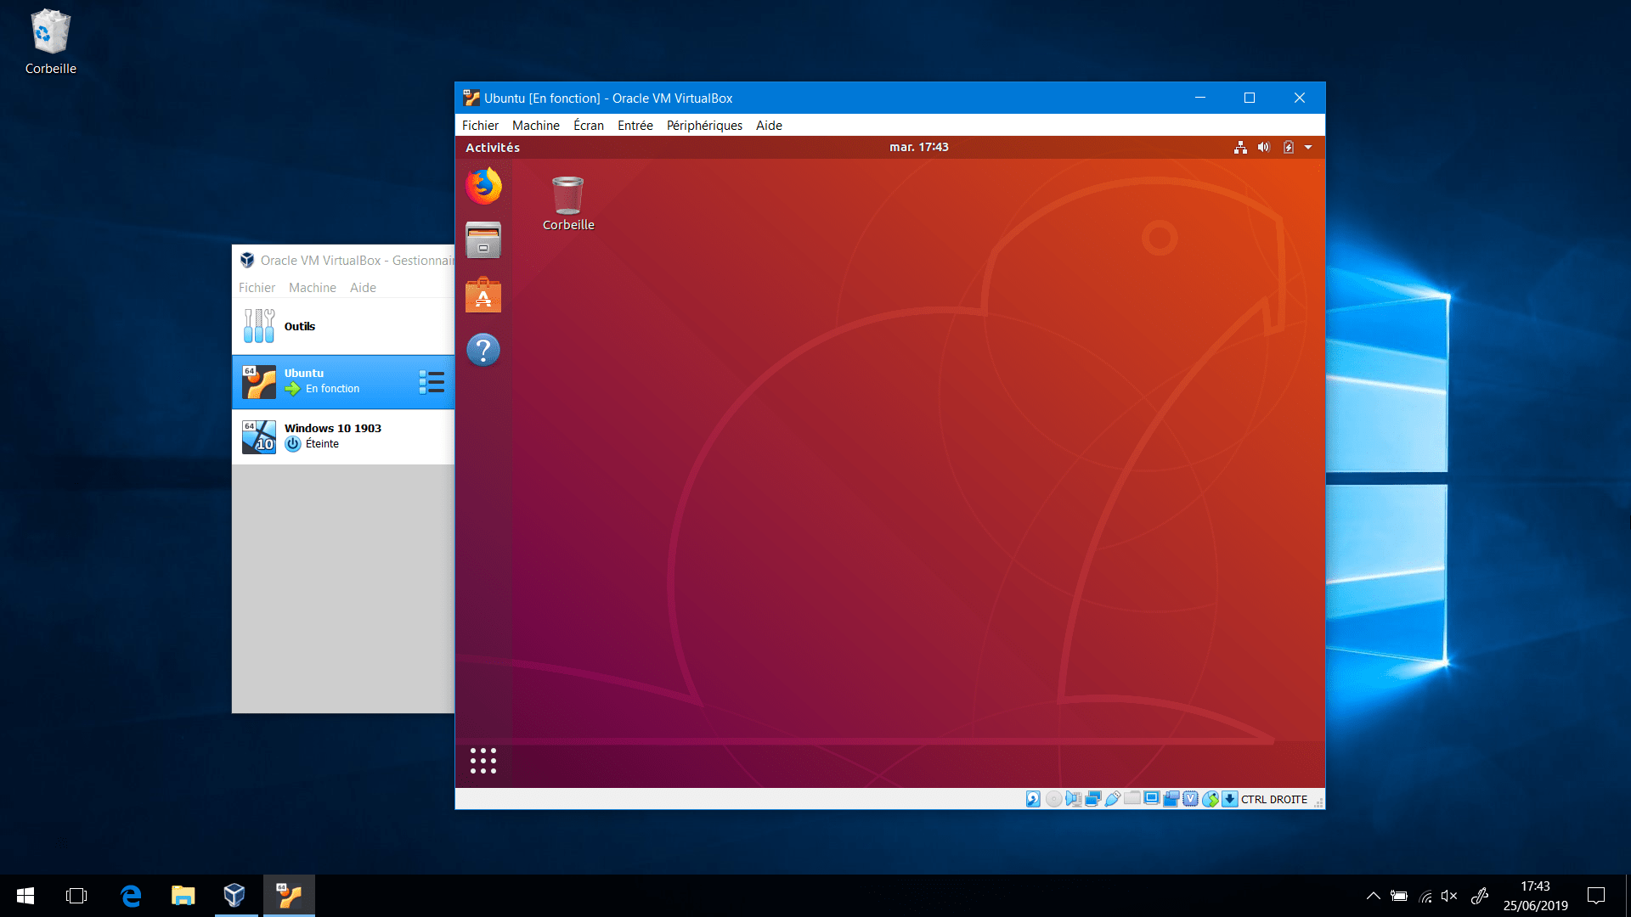Open the Help icon in Ubuntu dock
This screenshot has height=917, width=1631.
pos(483,349)
